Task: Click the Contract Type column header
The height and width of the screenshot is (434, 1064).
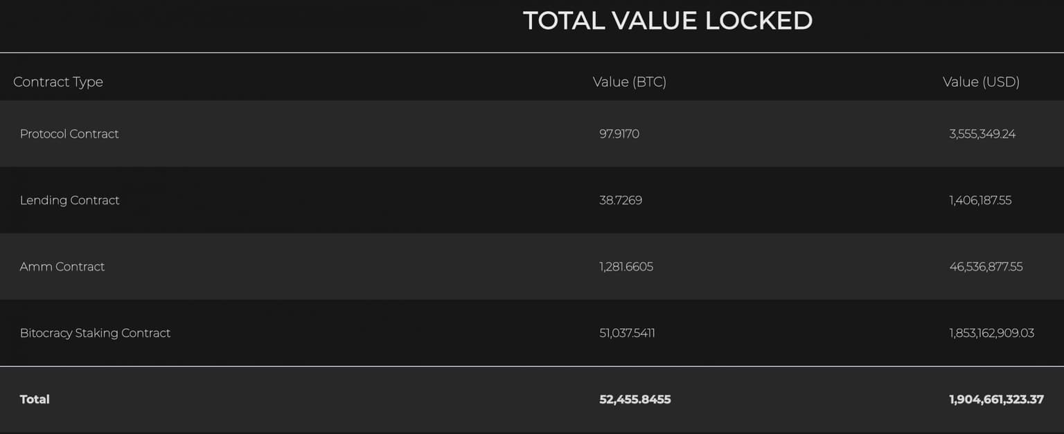Action: point(58,82)
